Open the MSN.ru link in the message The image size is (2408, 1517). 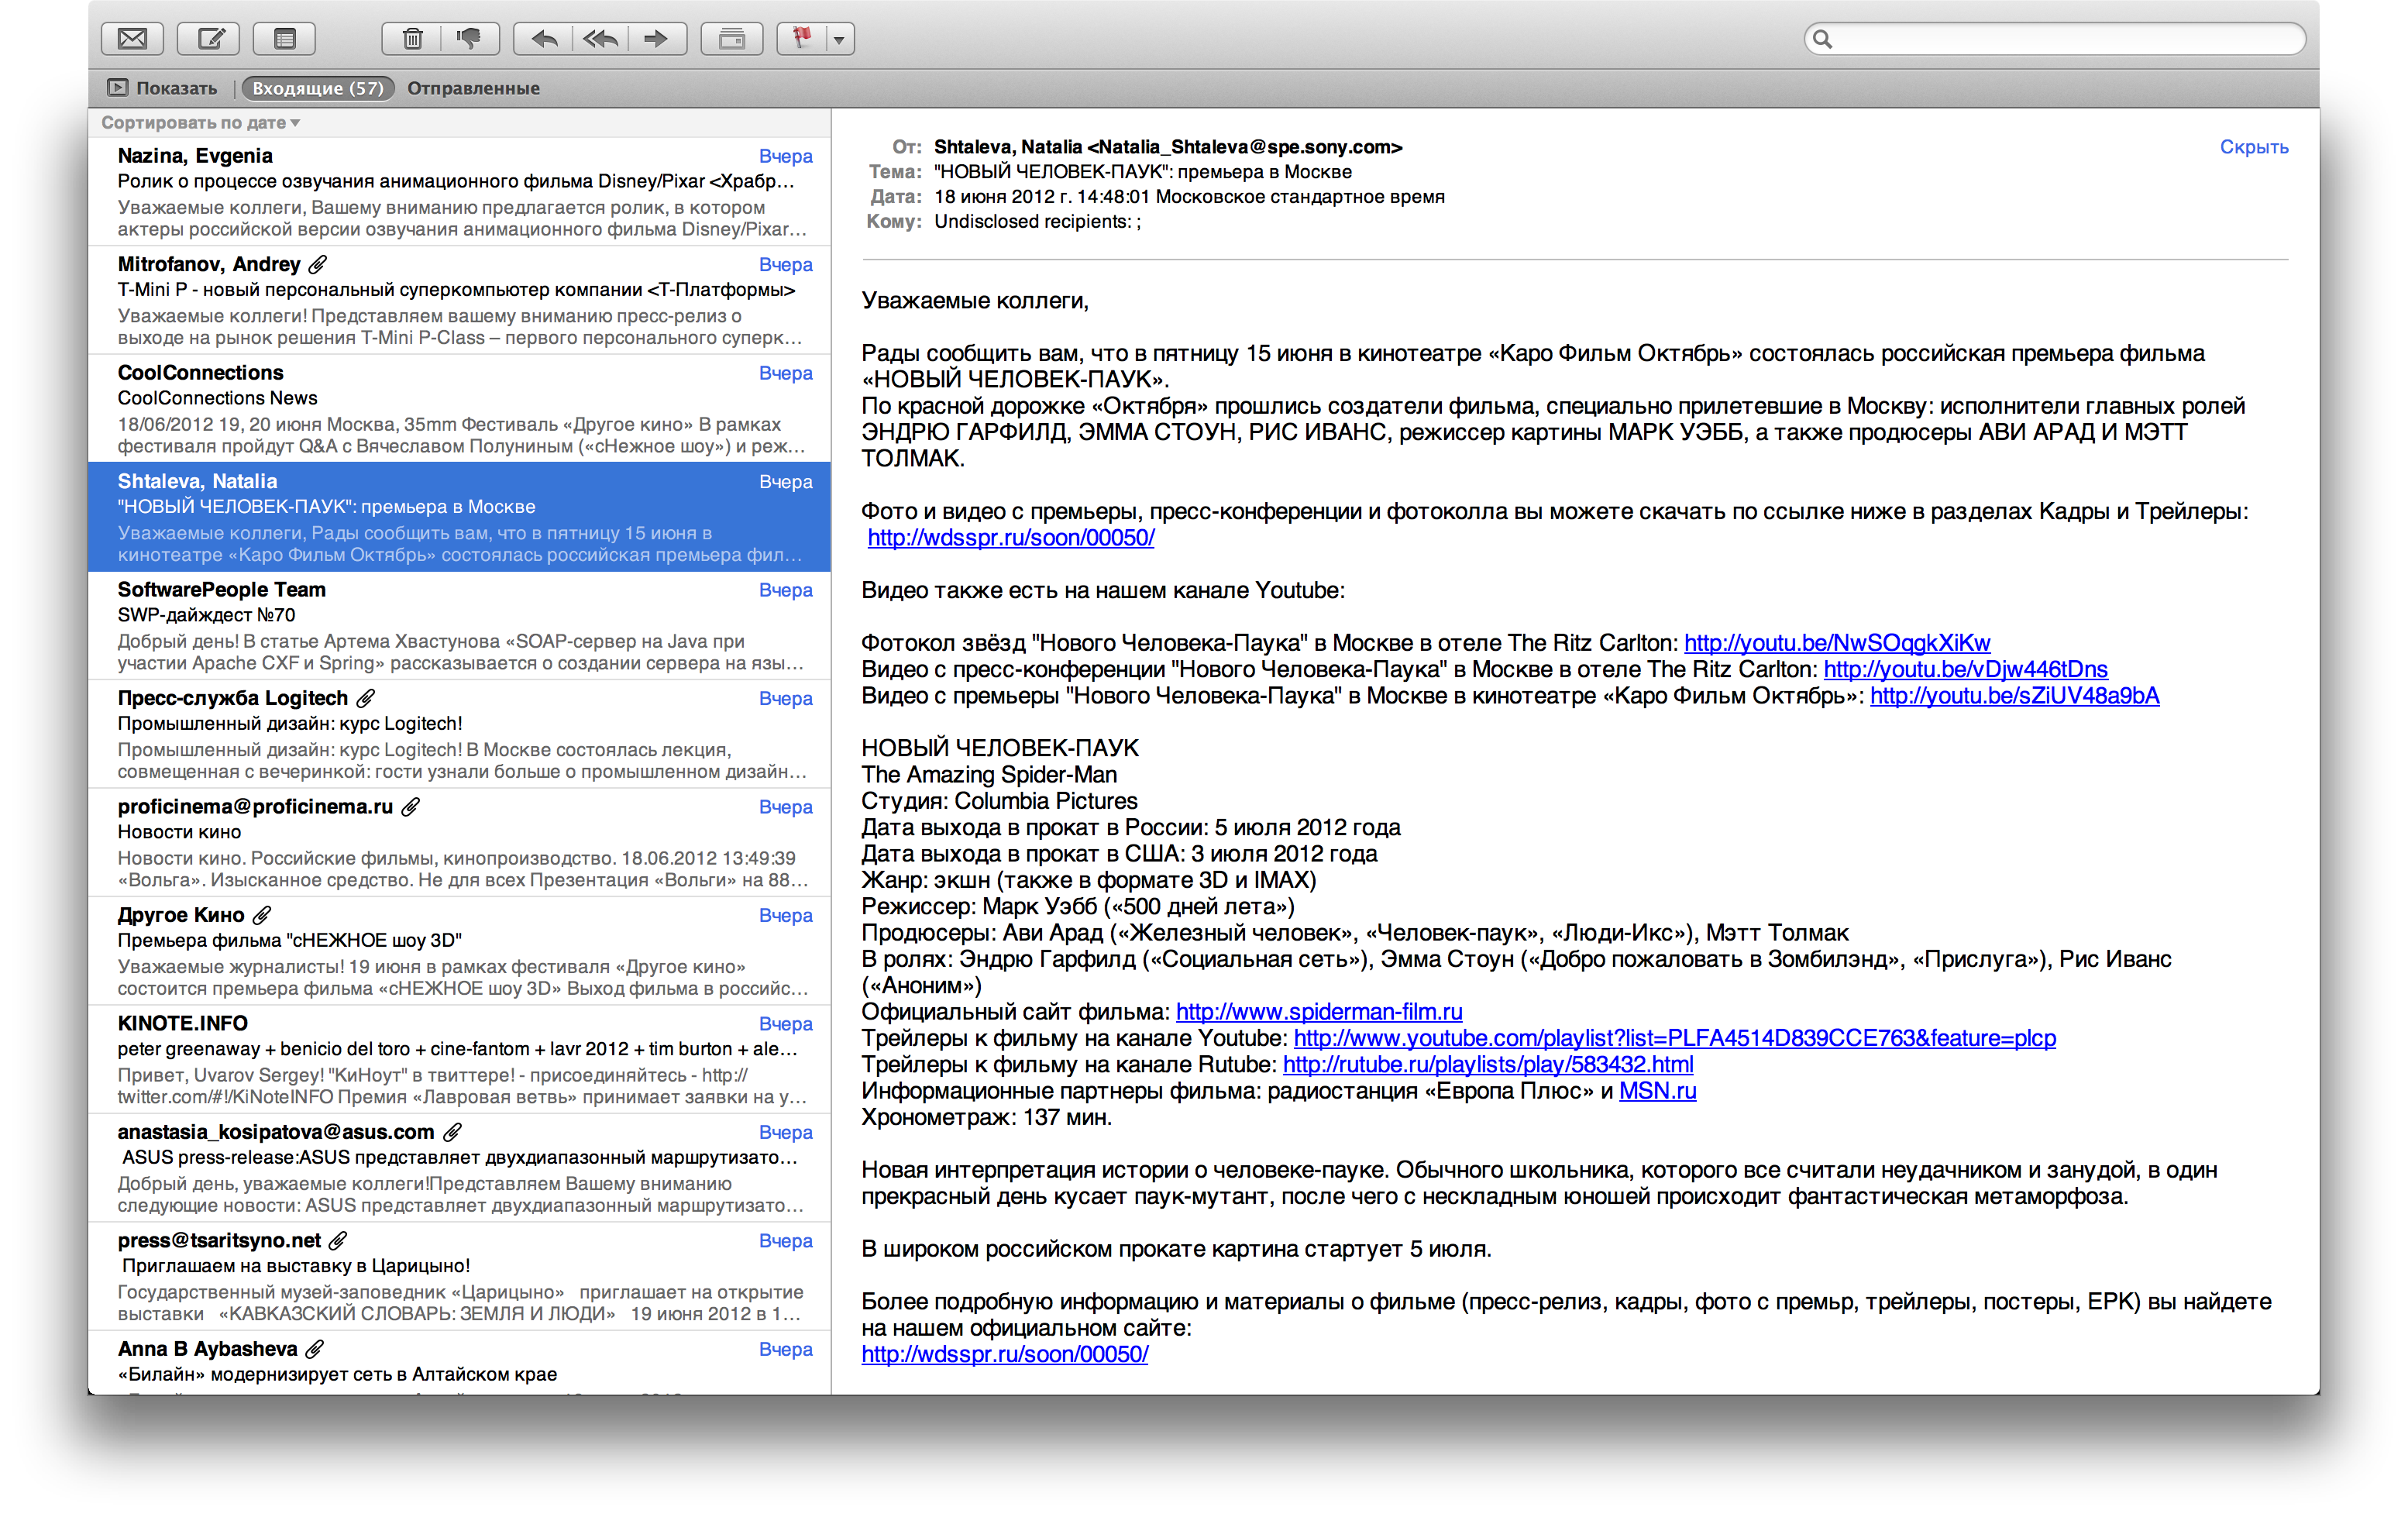pos(1657,1091)
